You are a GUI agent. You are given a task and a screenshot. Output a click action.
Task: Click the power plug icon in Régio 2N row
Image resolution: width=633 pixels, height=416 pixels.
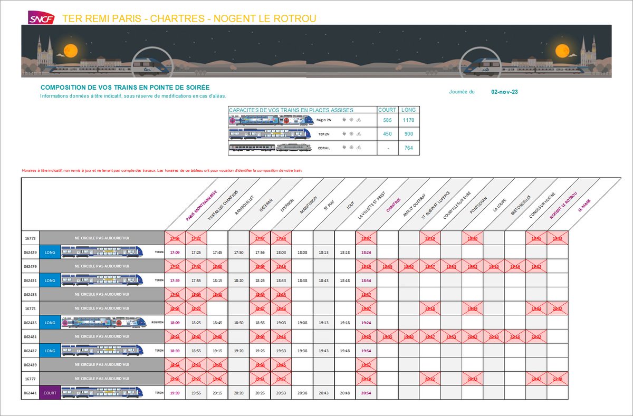click(344, 120)
